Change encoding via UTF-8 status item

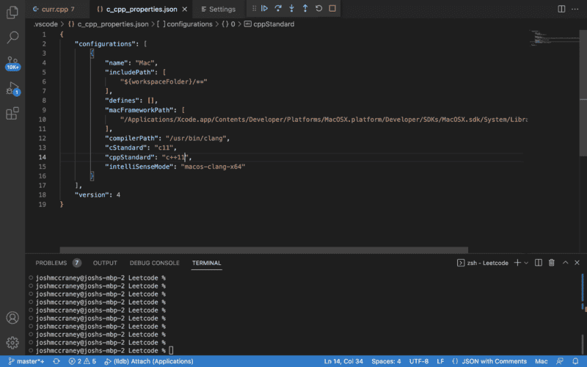pyautogui.click(x=418, y=361)
